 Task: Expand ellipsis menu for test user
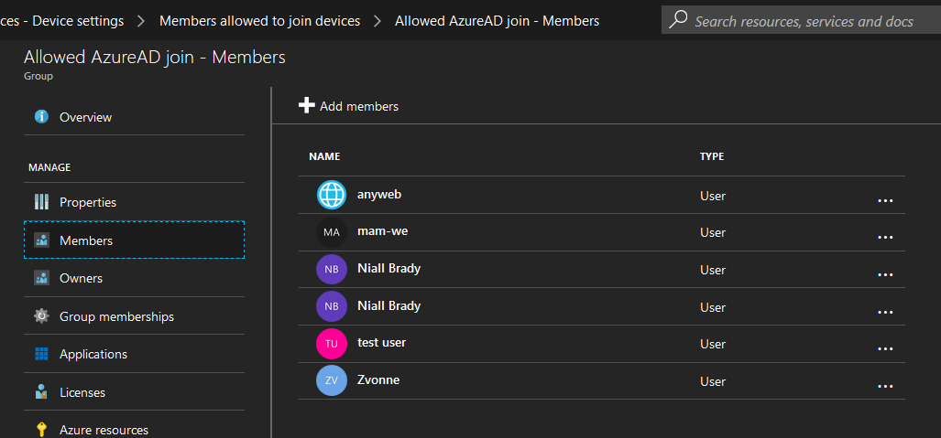(x=885, y=348)
